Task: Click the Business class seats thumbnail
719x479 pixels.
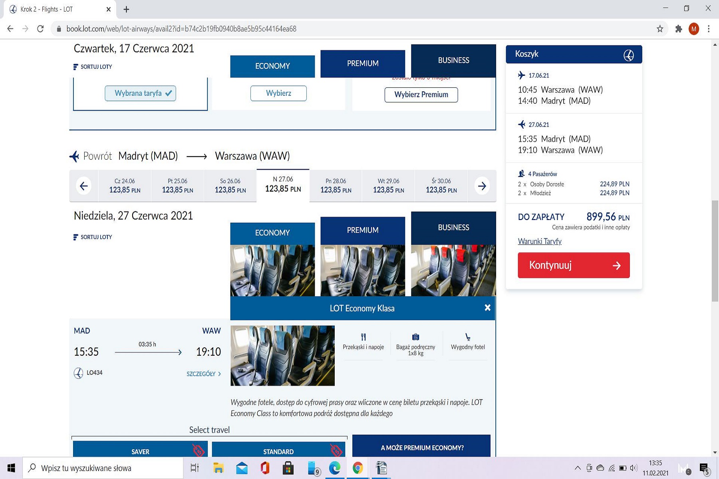Action: (x=453, y=270)
